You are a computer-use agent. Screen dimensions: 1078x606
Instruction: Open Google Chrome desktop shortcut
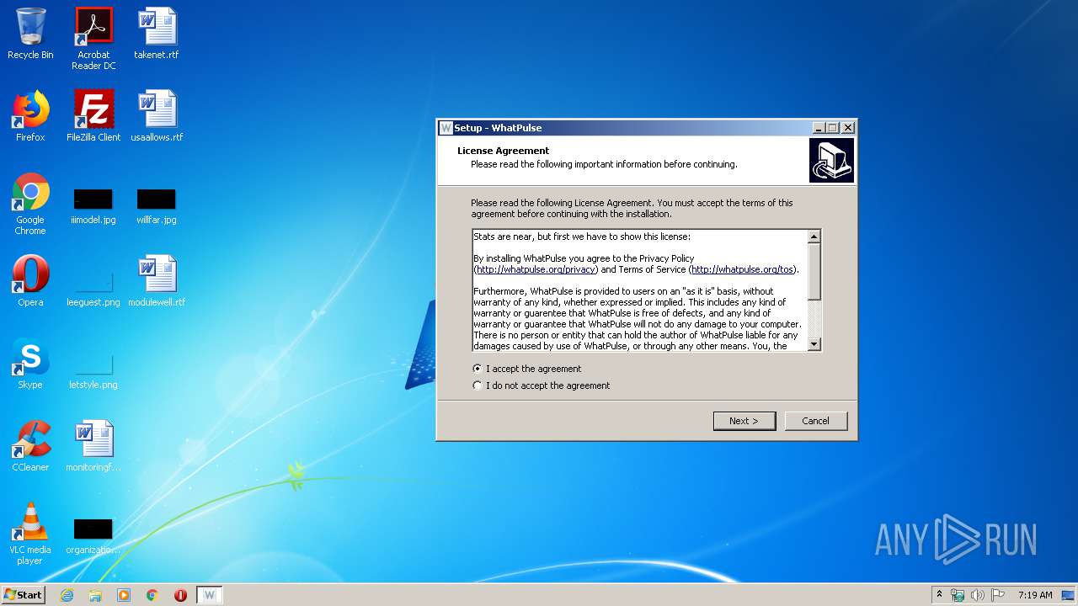pyautogui.click(x=30, y=204)
